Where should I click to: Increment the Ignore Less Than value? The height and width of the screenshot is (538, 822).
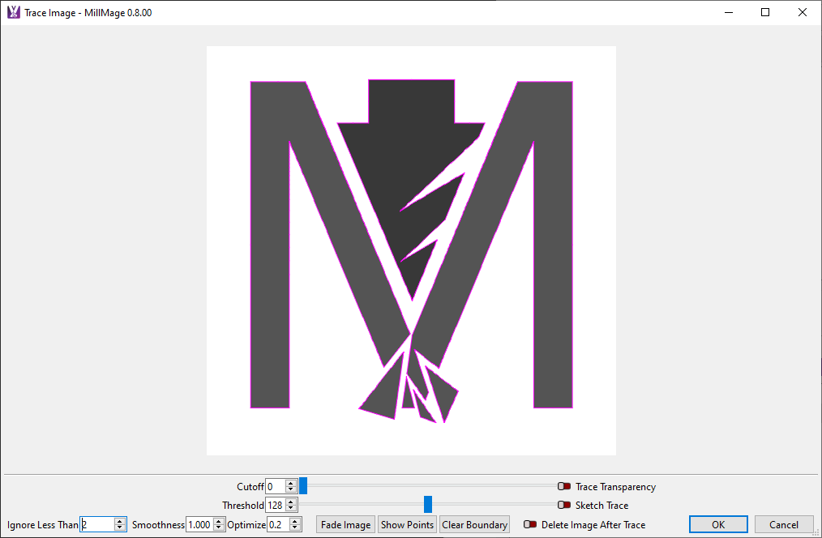point(120,521)
